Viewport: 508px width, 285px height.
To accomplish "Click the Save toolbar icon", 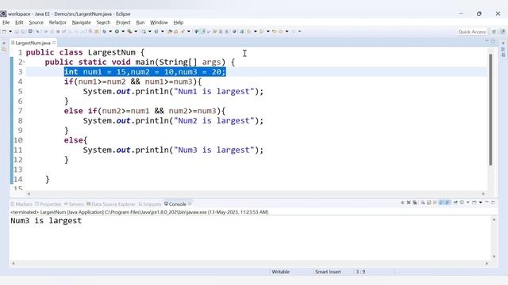I will [17, 32].
